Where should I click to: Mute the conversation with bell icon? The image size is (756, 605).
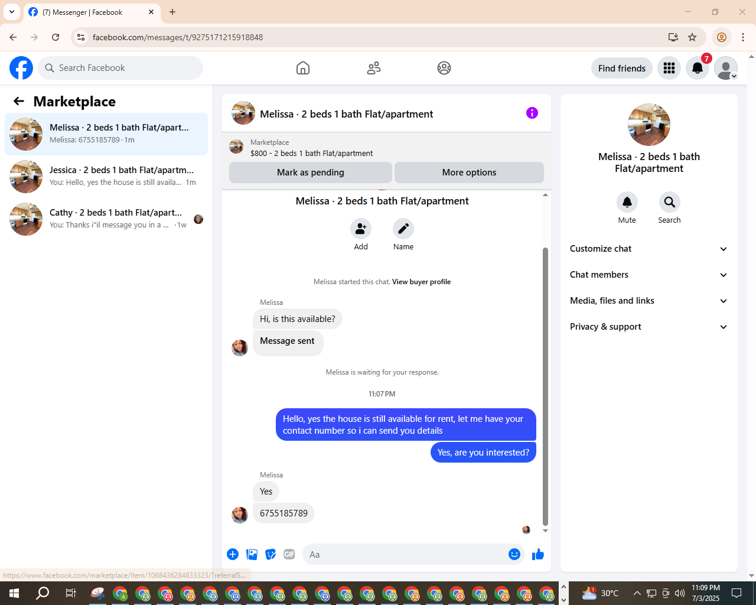coord(627,202)
